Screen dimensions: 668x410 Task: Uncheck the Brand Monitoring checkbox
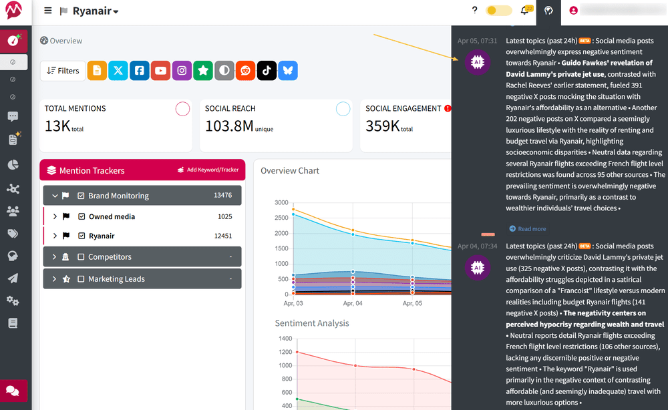(81, 196)
